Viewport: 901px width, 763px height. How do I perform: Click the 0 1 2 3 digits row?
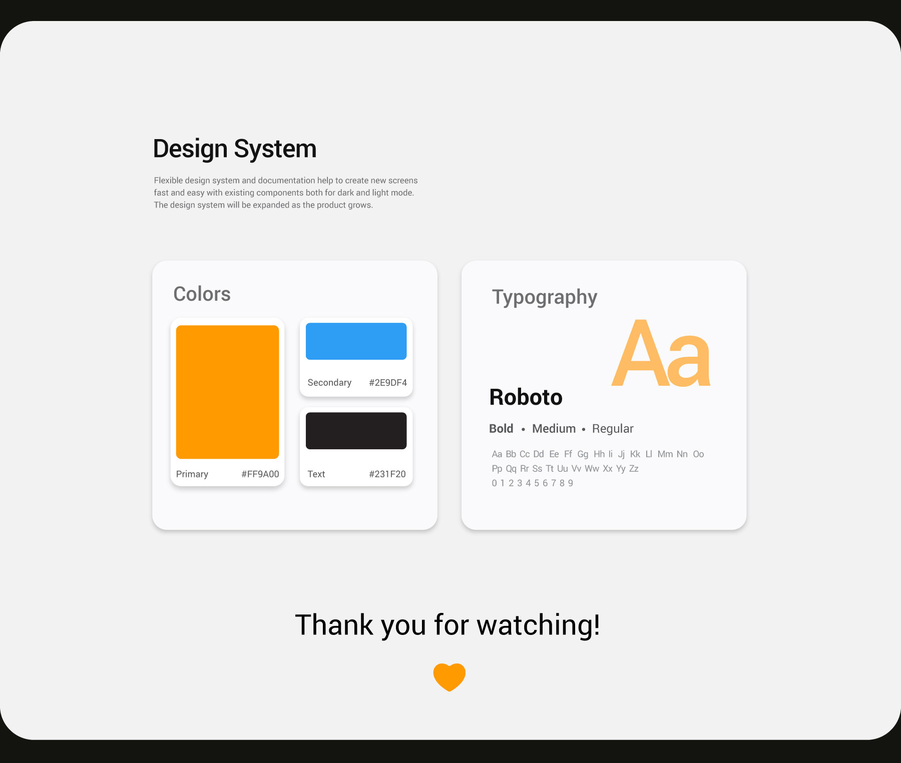coord(532,483)
